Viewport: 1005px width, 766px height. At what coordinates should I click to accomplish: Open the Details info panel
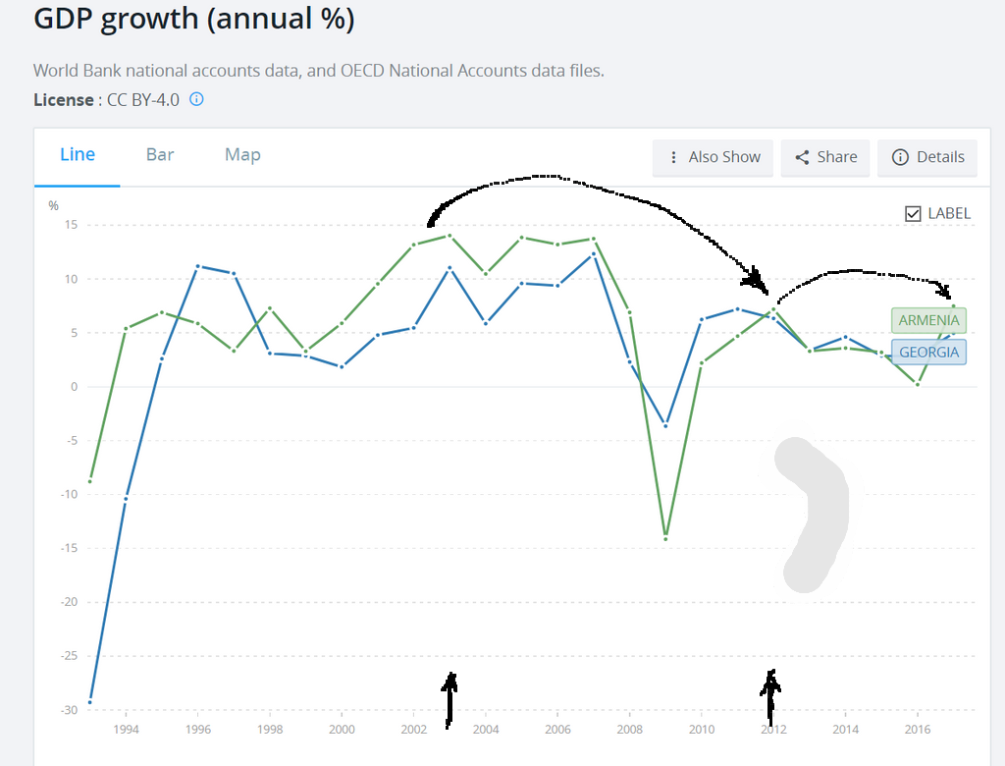tap(927, 157)
